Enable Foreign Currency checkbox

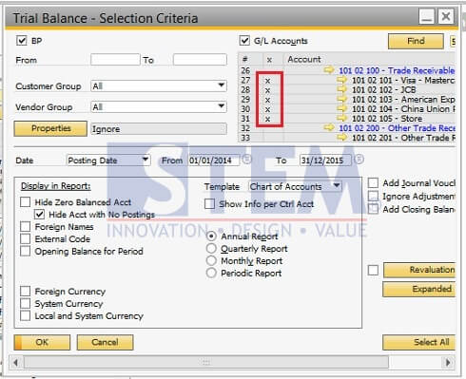point(25,291)
